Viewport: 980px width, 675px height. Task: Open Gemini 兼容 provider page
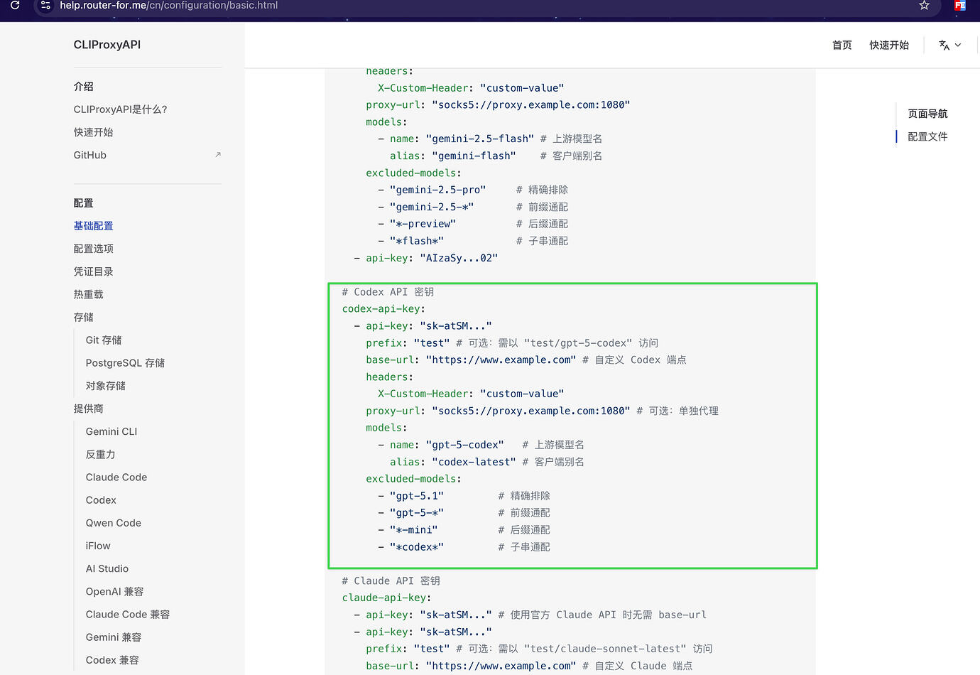[x=114, y=637]
